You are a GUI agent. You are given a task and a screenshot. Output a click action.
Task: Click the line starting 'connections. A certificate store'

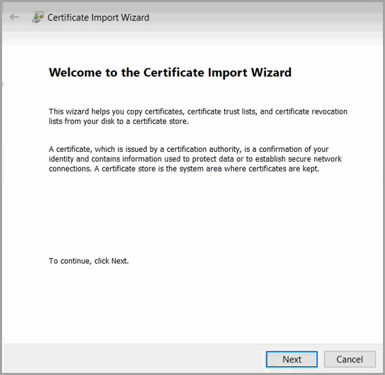point(184,169)
